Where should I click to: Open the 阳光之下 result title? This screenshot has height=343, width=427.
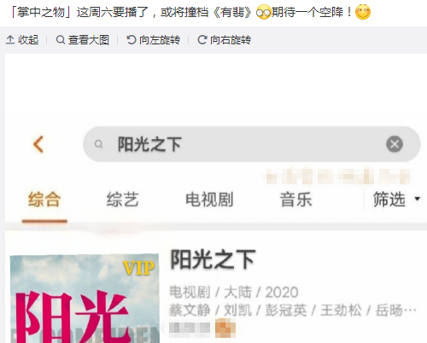tap(213, 259)
